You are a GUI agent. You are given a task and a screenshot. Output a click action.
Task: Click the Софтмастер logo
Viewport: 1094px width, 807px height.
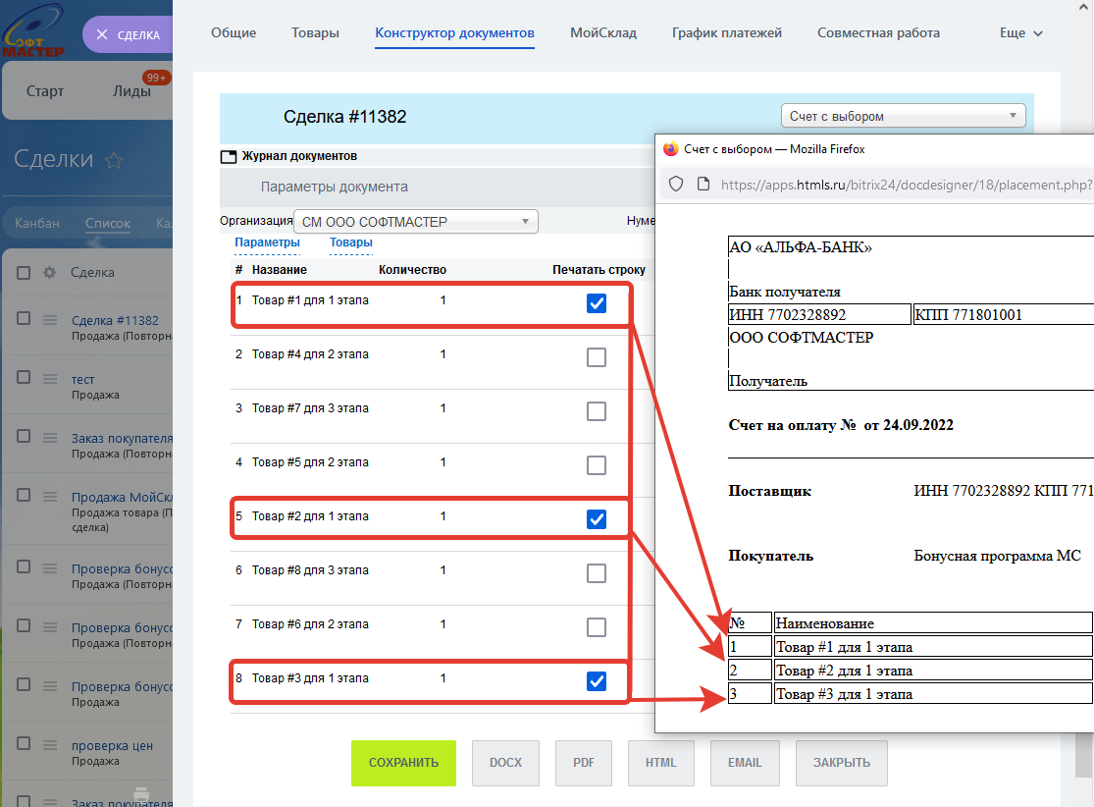coord(35,34)
